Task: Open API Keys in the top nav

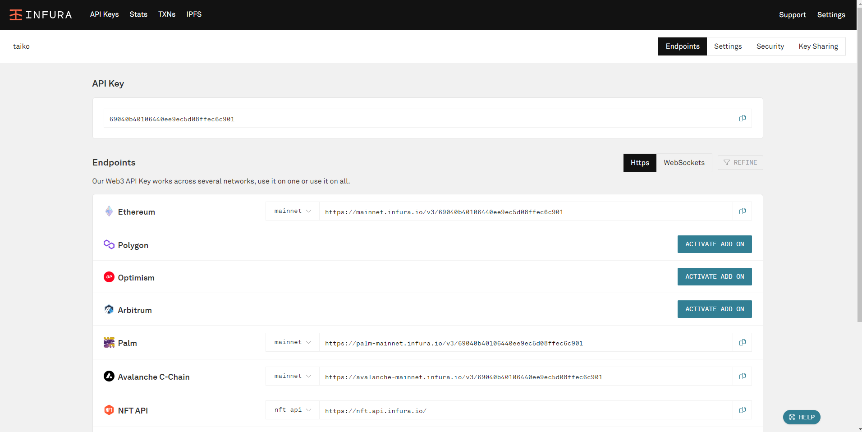Action: point(105,14)
